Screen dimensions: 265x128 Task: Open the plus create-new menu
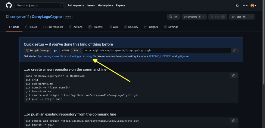click(x=245, y=6)
